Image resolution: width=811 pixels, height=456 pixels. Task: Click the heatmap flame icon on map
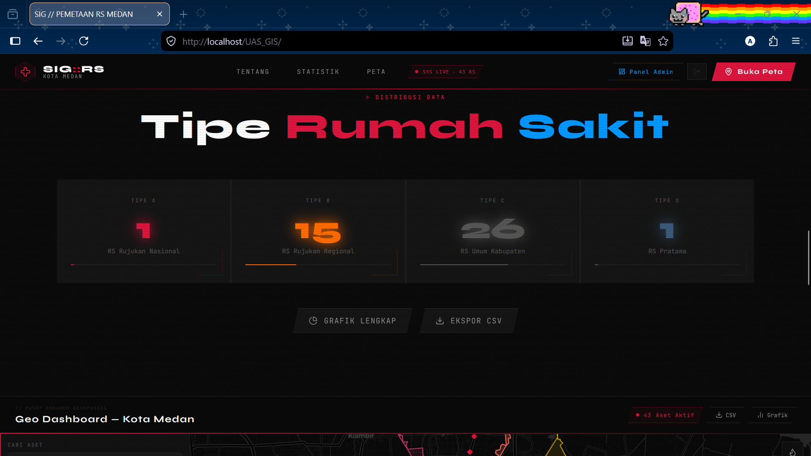tap(792, 452)
